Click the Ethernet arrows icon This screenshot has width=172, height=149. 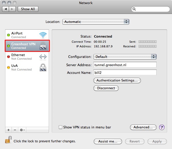(x=43, y=57)
